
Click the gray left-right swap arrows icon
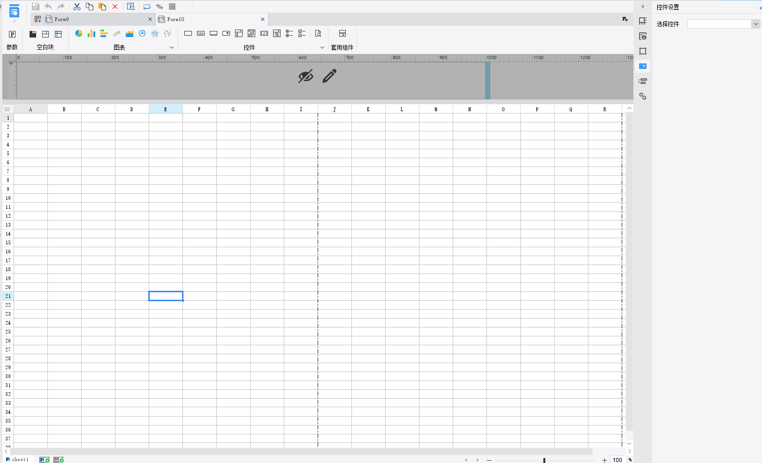click(x=160, y=7)
